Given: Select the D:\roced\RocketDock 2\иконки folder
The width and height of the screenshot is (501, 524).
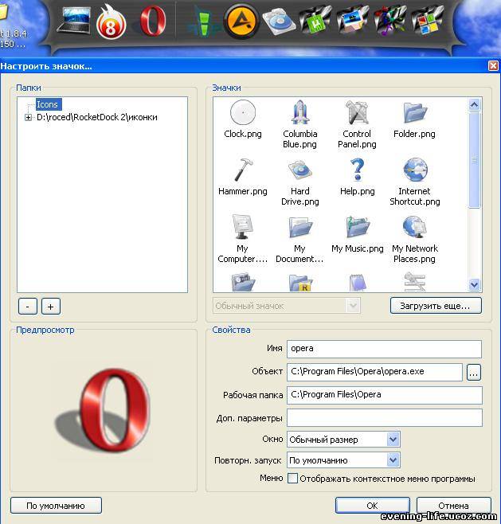Looking at the screenshot, I should pos(97,117).
